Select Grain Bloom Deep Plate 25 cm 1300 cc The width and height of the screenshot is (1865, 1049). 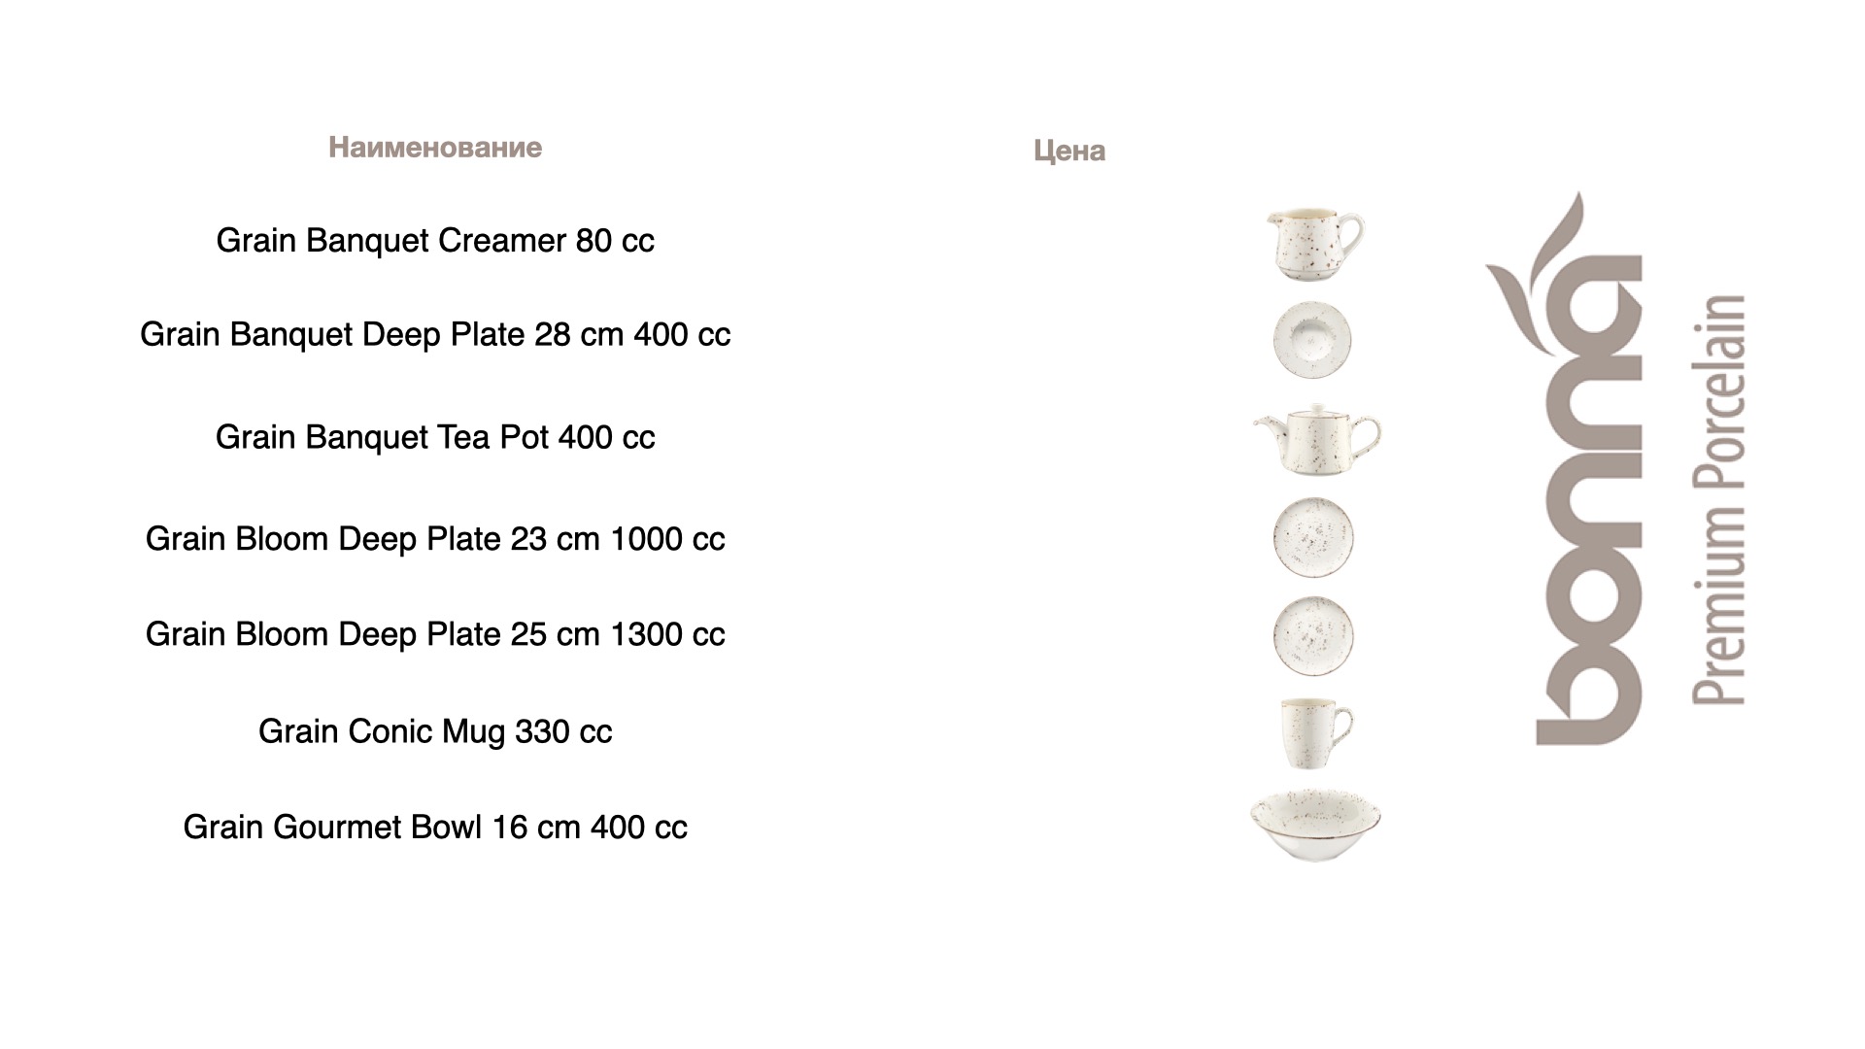pos(435,634)
